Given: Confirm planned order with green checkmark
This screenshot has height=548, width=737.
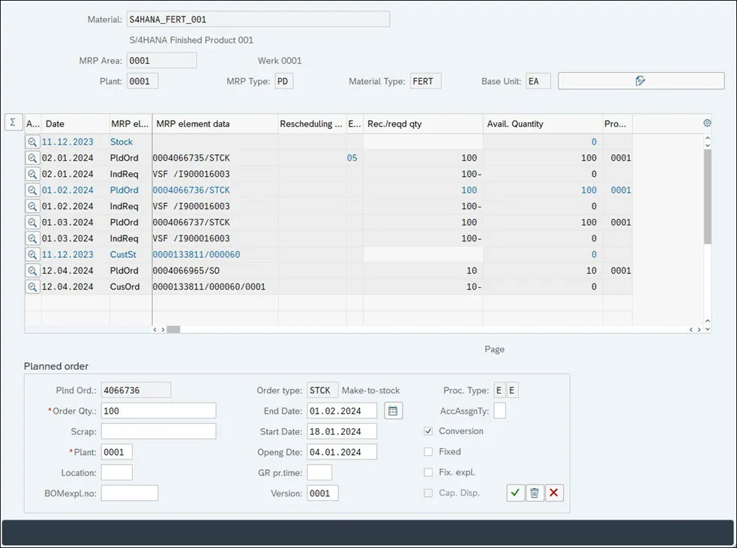Looking at the screenshot, I should coord(516,493).
